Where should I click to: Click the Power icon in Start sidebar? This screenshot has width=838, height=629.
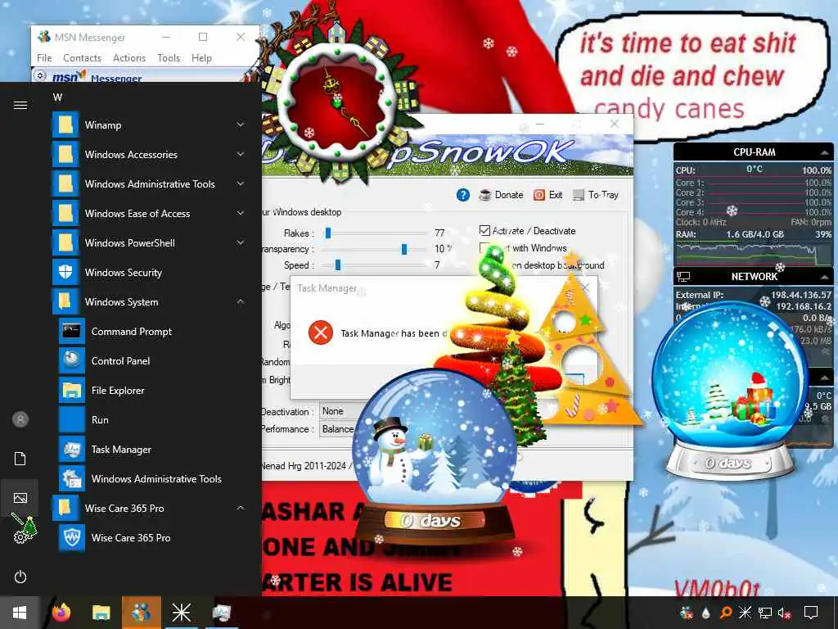[20, 577]
